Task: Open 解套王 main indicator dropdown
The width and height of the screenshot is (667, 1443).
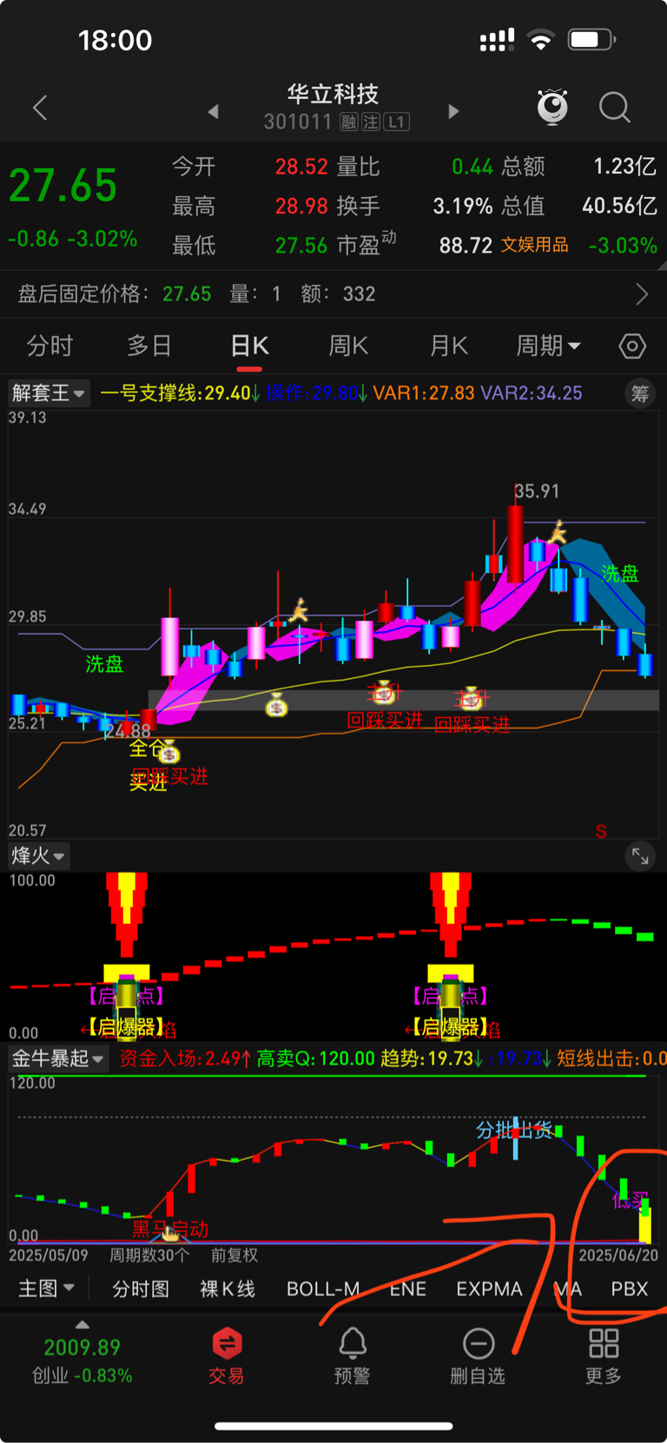Action: [49, 393]
